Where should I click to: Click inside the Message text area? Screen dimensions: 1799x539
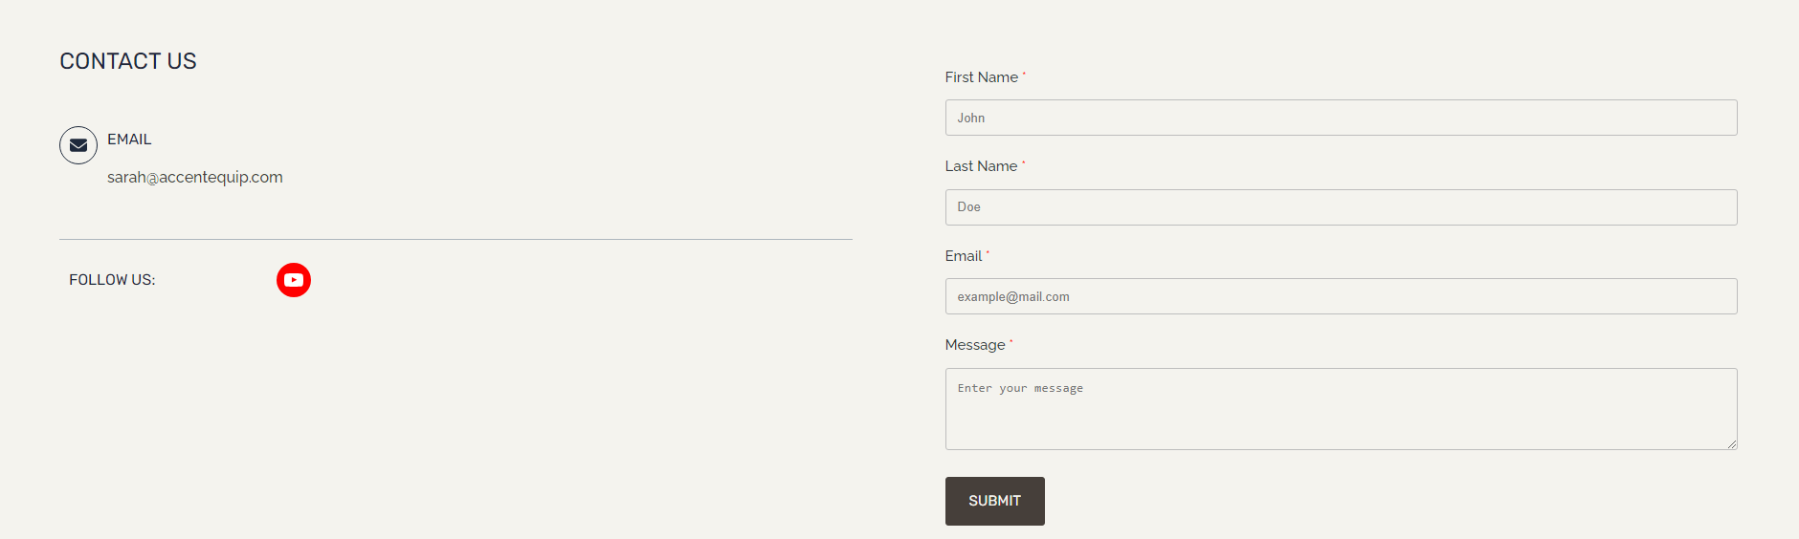tap(1341, 409)
